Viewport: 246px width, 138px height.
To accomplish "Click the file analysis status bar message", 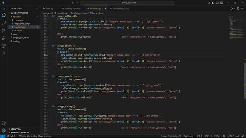I will (x=34, y=136).
